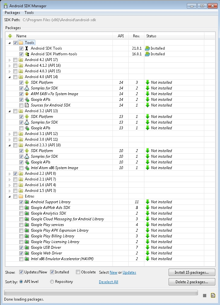Select the Google Cloud Messaging for Android Library row
Image resolution: width=220 pixels, height=305 pixels.
110,219
